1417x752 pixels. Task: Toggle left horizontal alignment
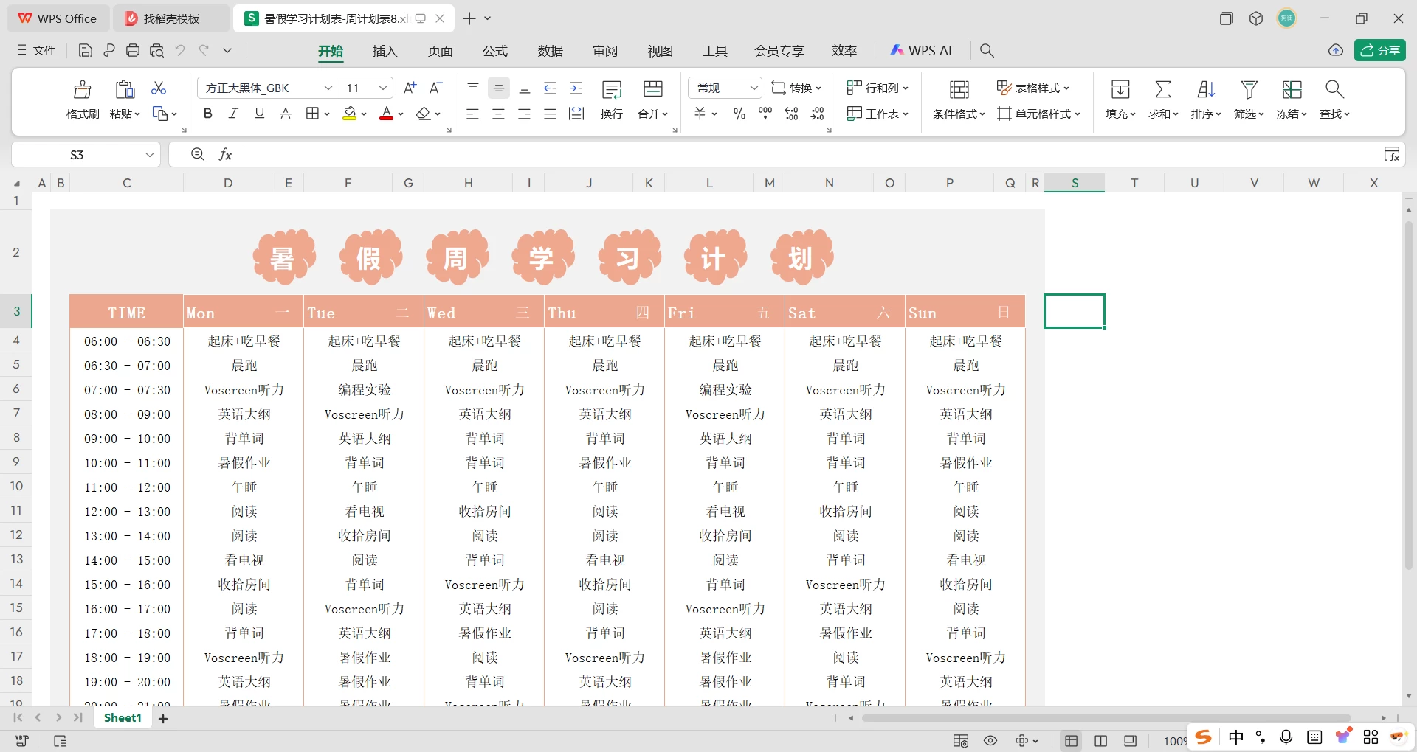(472, 114)
